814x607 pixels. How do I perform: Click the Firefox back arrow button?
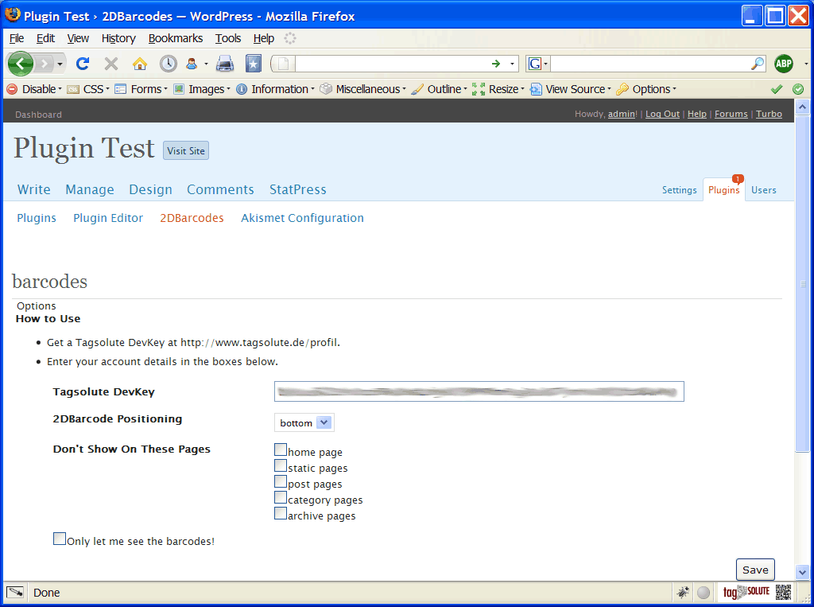pos(20,64)
